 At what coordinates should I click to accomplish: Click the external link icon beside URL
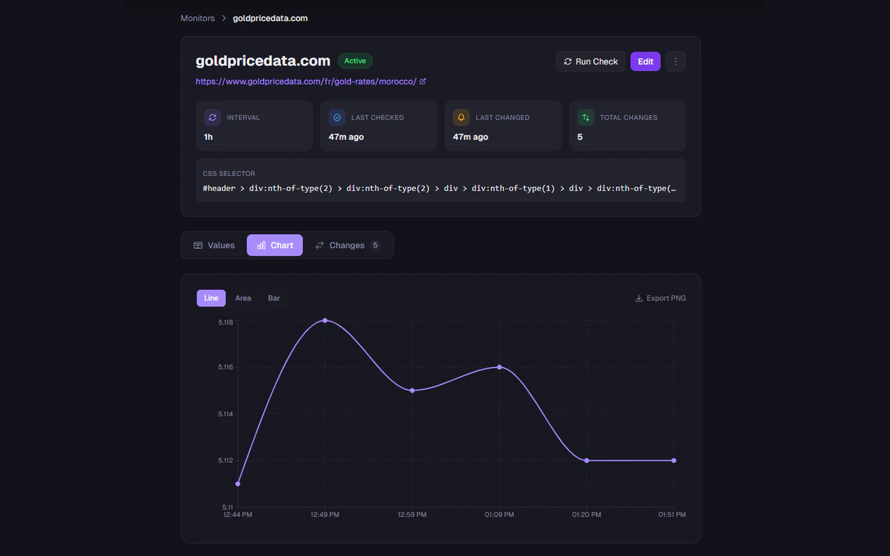tap(423, 81)
